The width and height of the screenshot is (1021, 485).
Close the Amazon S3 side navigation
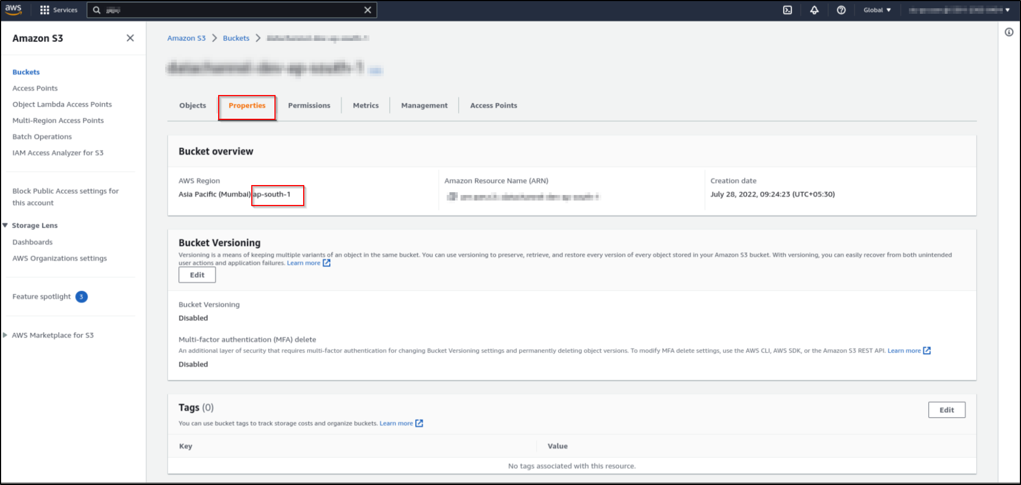(x=130, y=38)
